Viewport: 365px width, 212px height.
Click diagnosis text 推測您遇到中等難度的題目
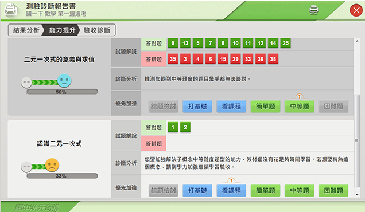click(x=197, y=79)
